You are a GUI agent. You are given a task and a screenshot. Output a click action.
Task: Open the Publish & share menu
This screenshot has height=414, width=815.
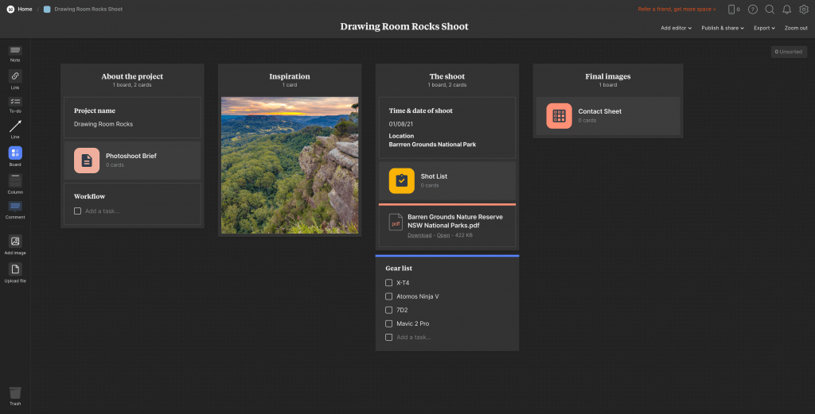click(722, 28)
